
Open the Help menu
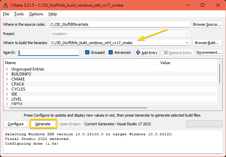tap(53, 14)
